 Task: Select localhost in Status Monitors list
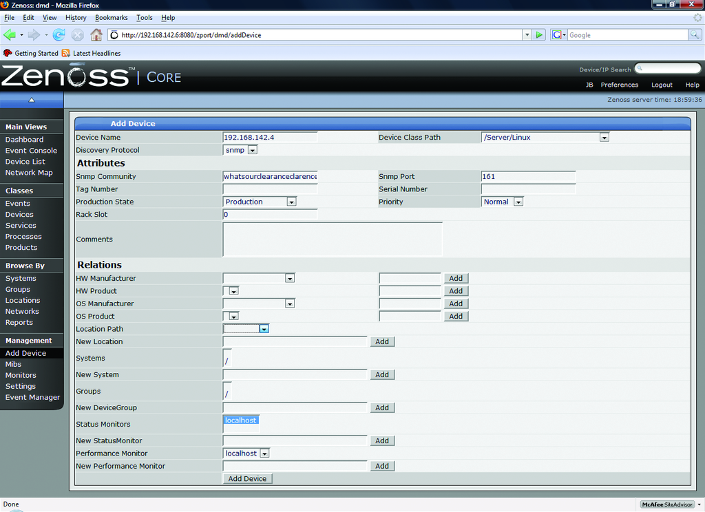click(x=240, y=420)
